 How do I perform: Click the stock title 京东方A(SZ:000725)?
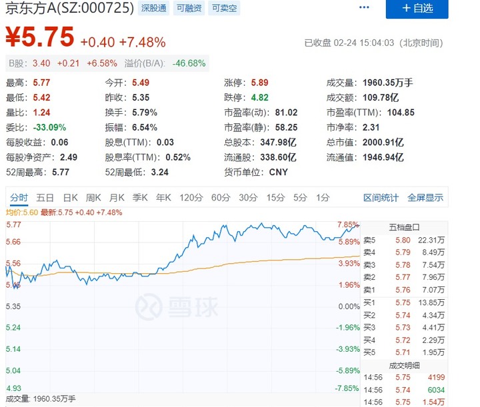tap(70, 8)
